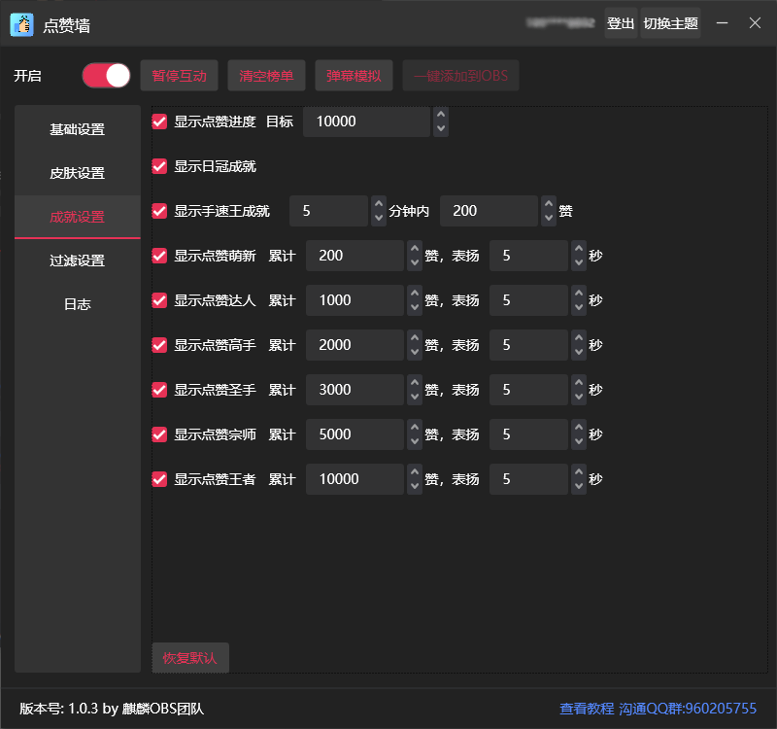Click the 恢复默认 button
Screen dimensions: 777x729
tap(190, 658)
